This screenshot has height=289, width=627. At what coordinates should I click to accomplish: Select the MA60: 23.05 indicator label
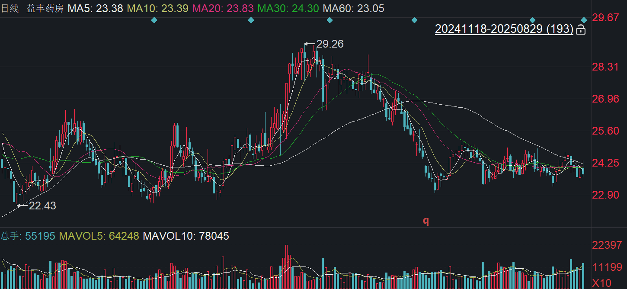point(353,8)
